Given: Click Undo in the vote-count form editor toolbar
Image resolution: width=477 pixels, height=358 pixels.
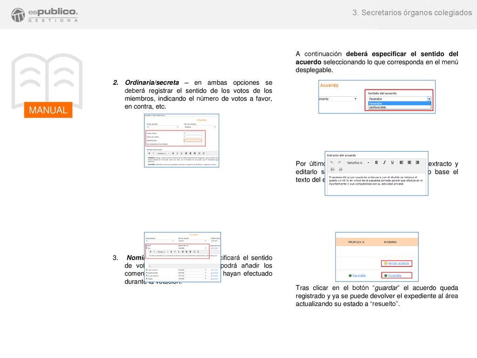Looking at the screenshot, I should click(x=150, y=153).
